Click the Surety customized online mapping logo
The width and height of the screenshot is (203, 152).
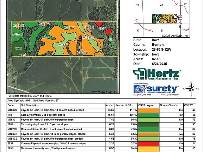[x=156, y=89]
